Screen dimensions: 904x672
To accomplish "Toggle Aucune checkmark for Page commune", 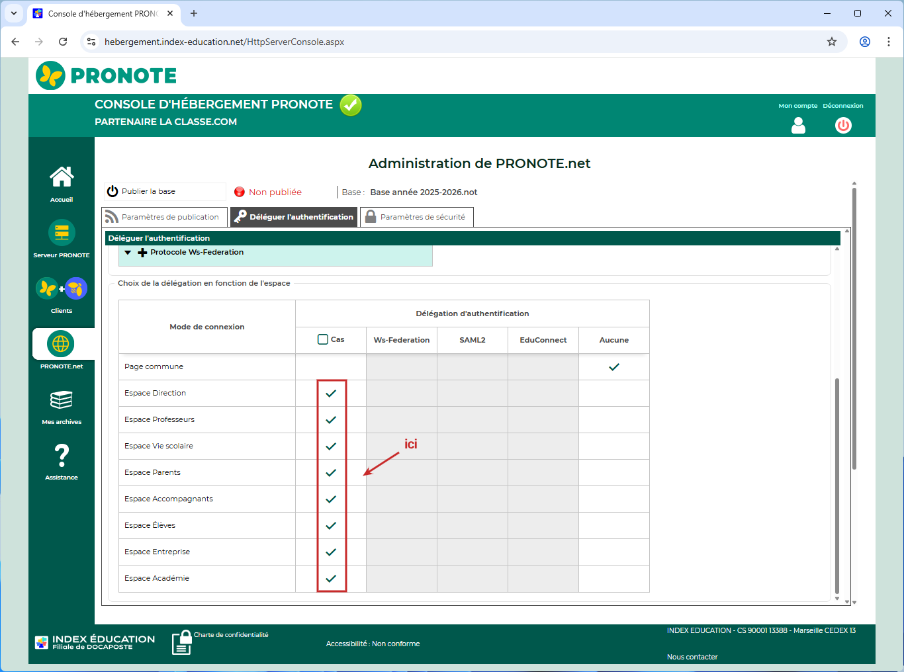I will tap(614, 366).
